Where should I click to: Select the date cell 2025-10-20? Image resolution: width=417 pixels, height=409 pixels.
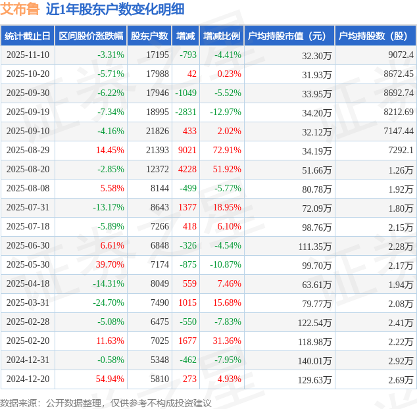point(28,74)
